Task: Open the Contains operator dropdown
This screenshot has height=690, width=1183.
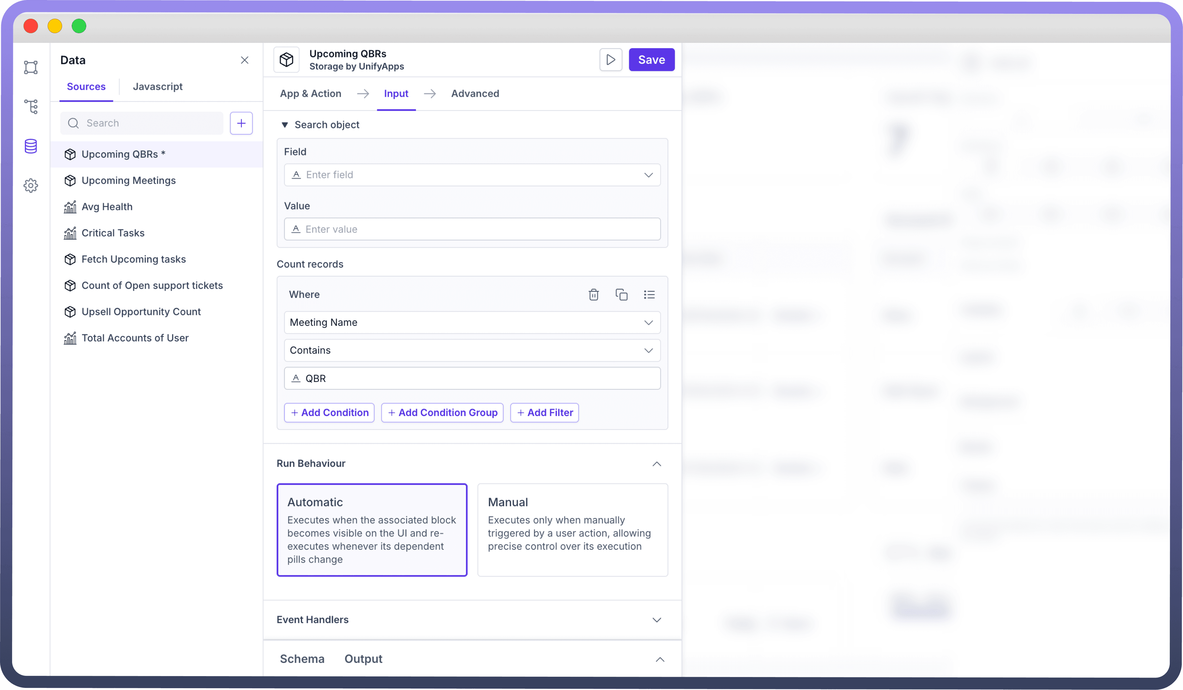Action: [x=472, y=350]
